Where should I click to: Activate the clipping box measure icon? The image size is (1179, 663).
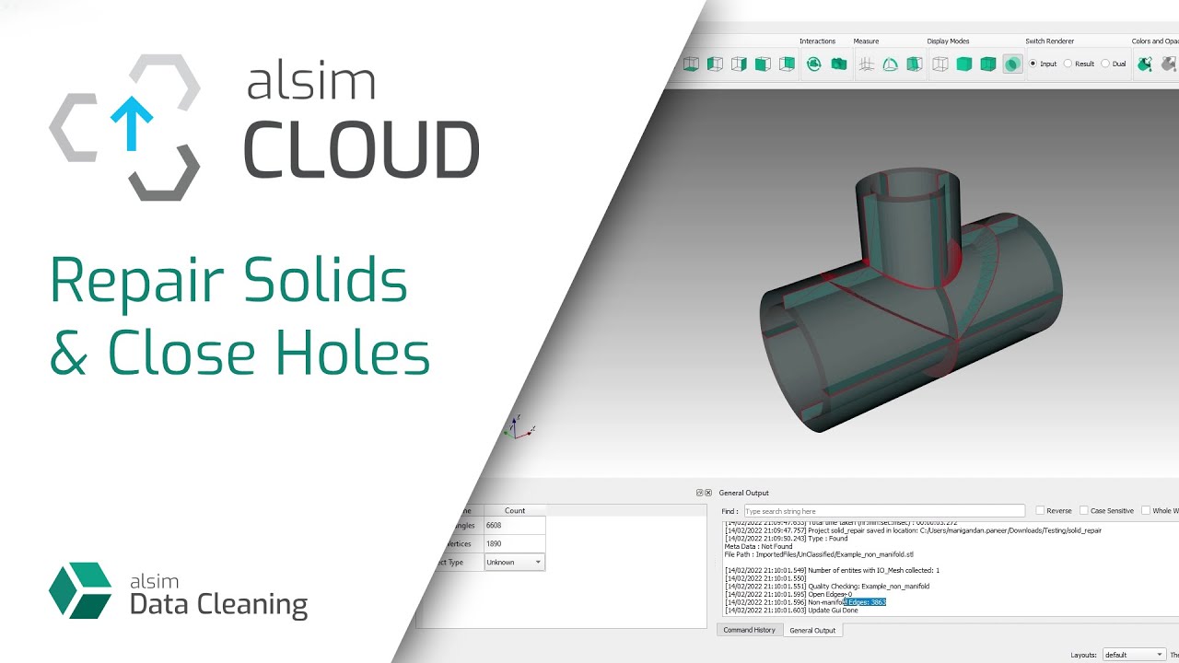tap(914, 64)
